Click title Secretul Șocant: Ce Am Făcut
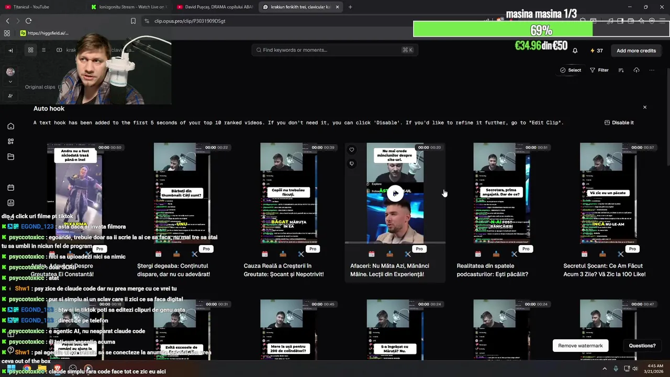This screenshot has width=670, height=377. coord(605,270)
